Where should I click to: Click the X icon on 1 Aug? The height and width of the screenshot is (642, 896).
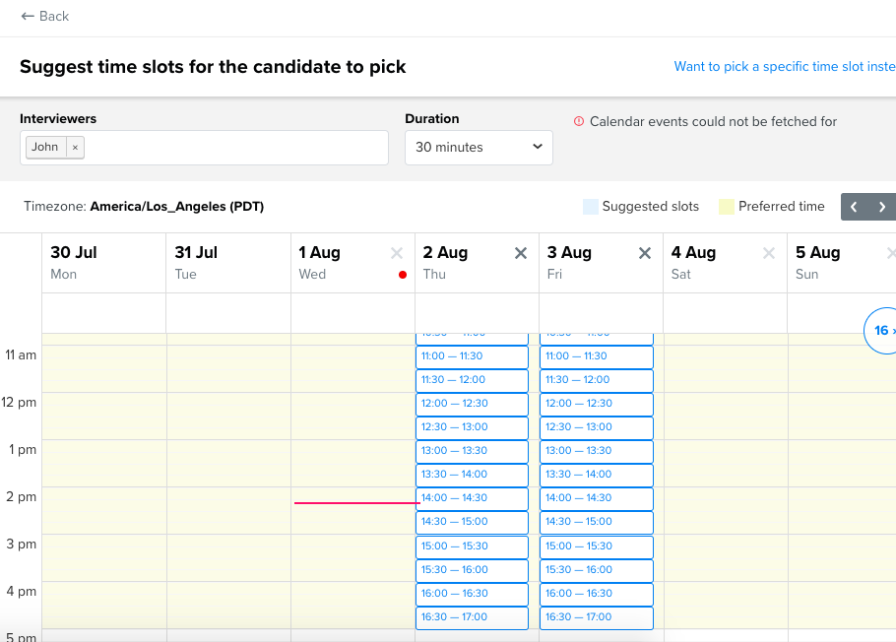397,253
